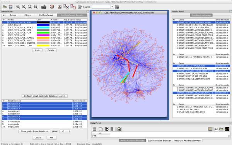The image size is (232, 145).
Task: Open a session file via folder icon
Action: click(x=5, y=7)
